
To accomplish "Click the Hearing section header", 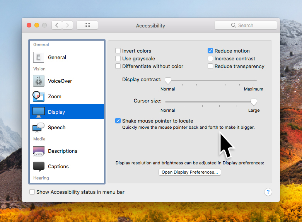I will [x=41, y=178].
